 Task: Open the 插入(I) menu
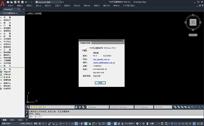38,5
